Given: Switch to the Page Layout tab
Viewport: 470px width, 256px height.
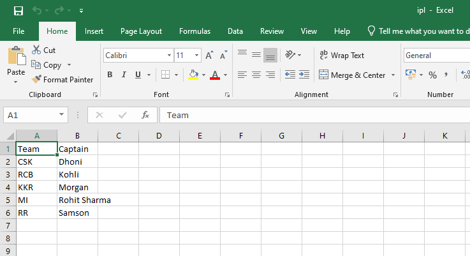Looking at the screenshot, I should [x=141, y=31].
